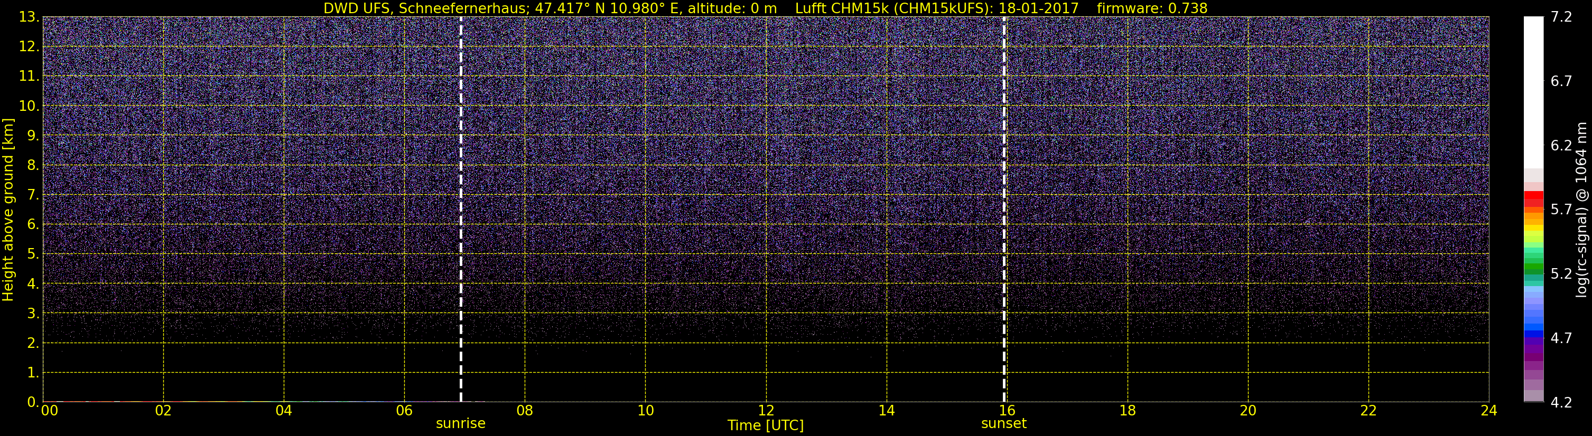Click the "14" tick on the time axis

click(886, 411)
